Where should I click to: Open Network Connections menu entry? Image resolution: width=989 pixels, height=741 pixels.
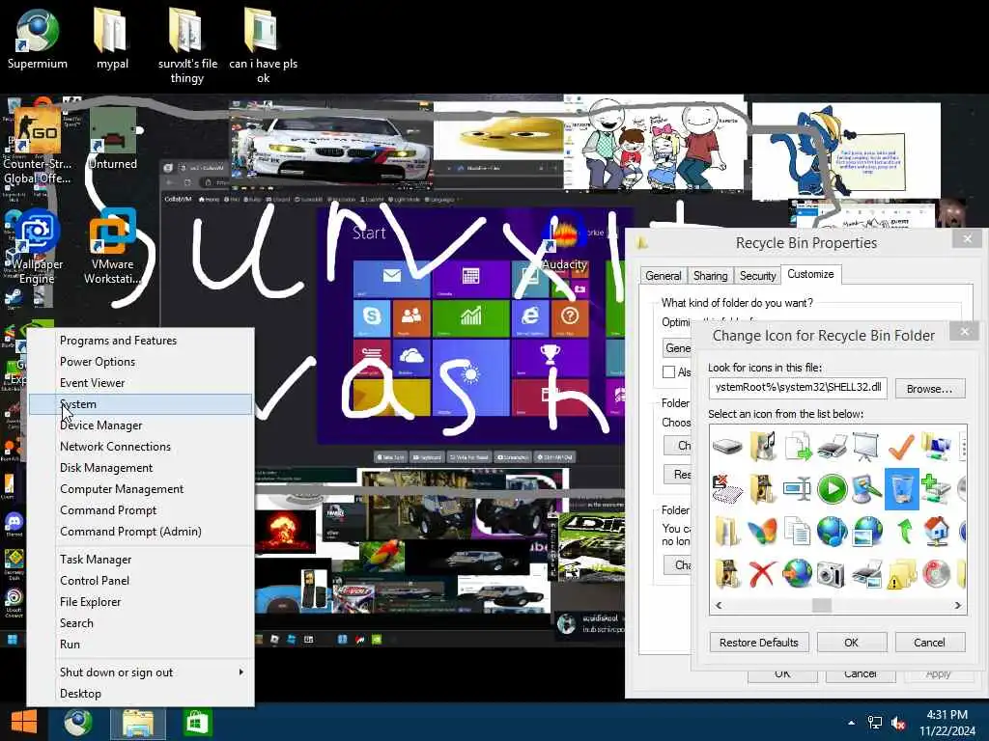coord(140,446)
